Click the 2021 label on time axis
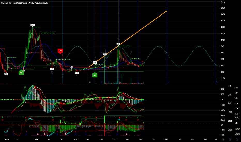 click(x=114, y=139)
